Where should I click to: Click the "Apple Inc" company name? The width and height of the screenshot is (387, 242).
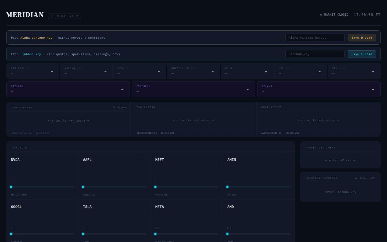click(x=89, y=195)
